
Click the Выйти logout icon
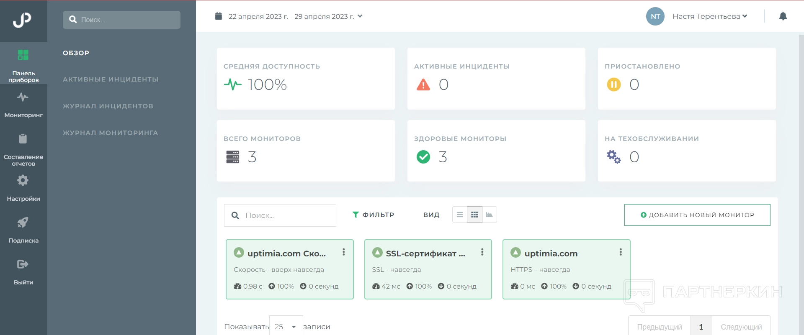point(23,272)
